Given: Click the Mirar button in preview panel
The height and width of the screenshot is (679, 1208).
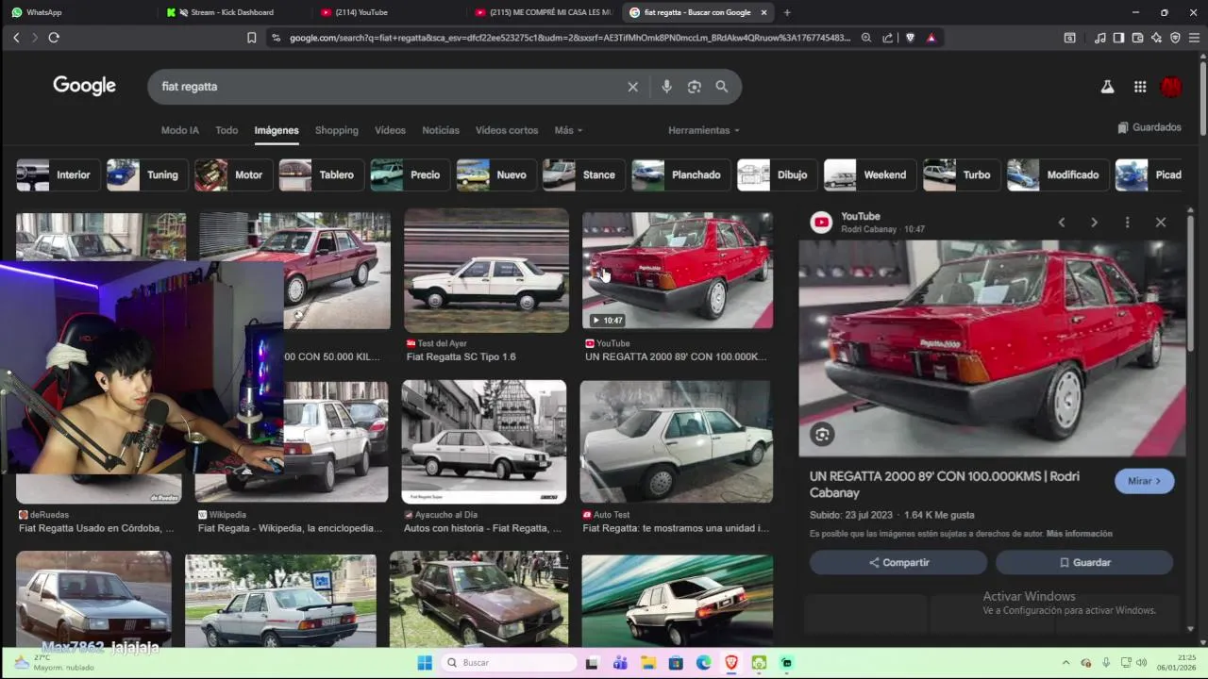Looking at the screenshot, I should click(x=1144, y=481).
